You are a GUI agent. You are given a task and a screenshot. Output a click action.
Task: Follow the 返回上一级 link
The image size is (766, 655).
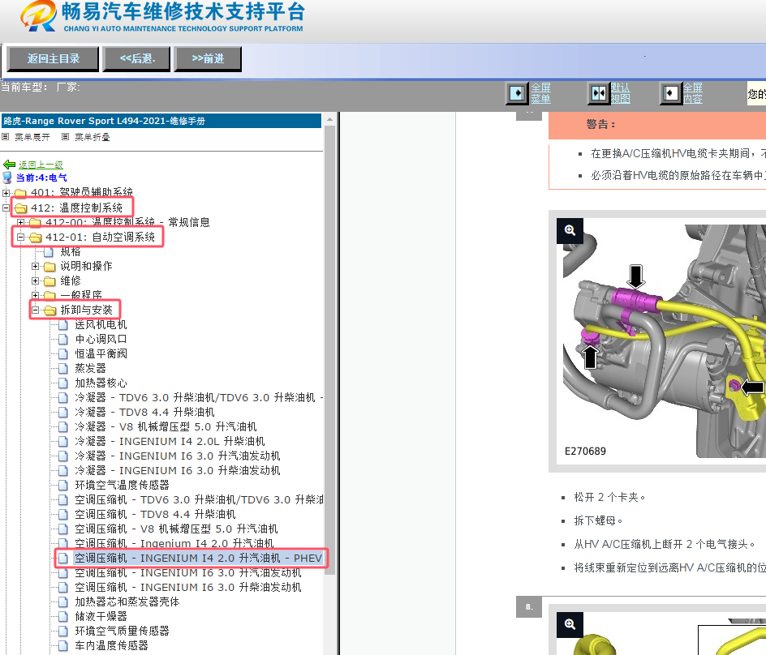click(x=41, y=165)
